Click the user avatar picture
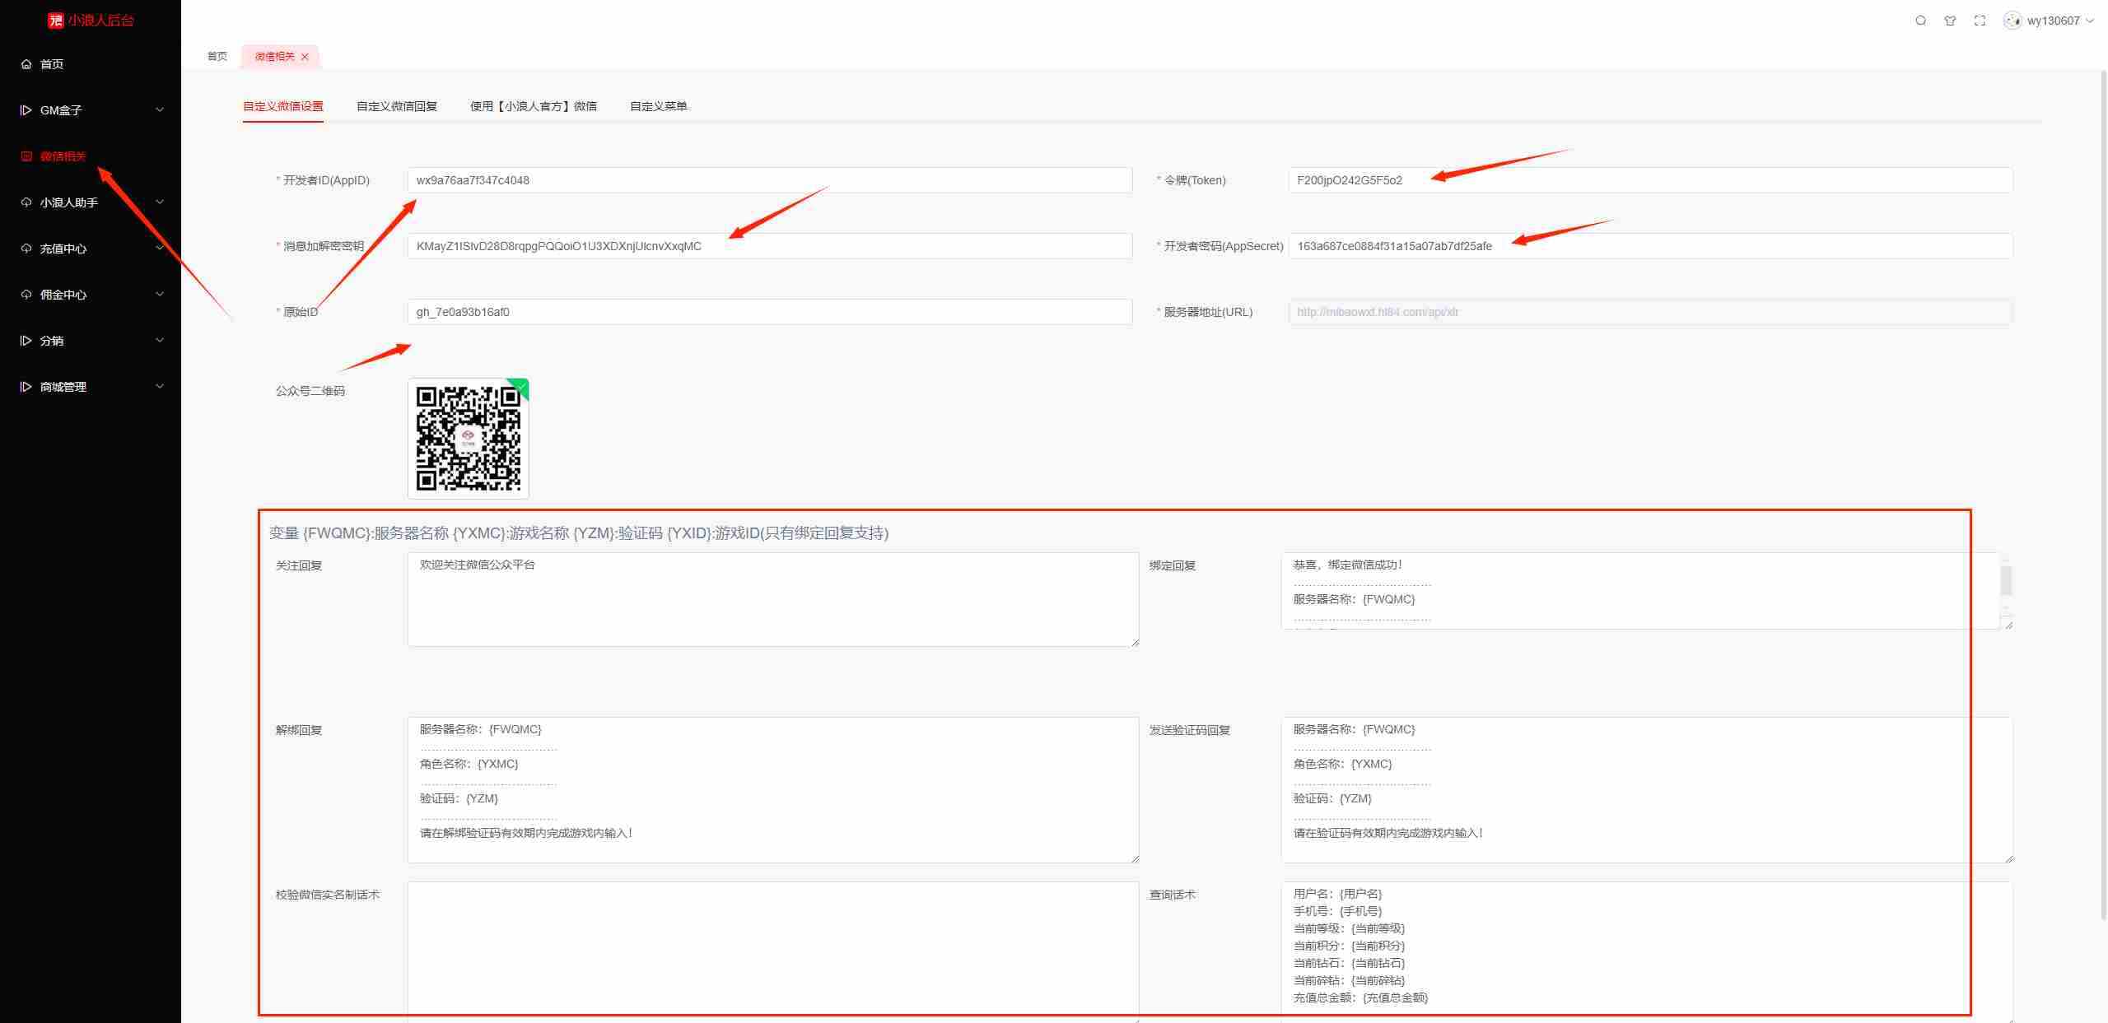This screenshot has width=2108, height=1023. tap(2012, 21)
